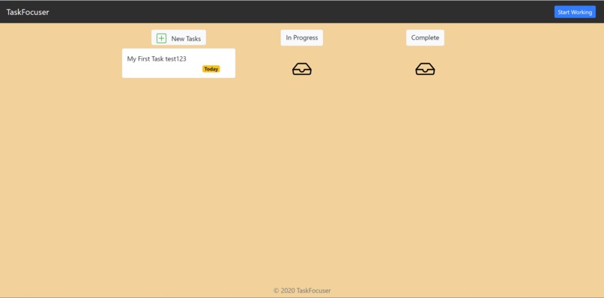The height and width of the screenshot is (298, 604).
Task: Select the New Tasks column header
Action: point(178,38)
